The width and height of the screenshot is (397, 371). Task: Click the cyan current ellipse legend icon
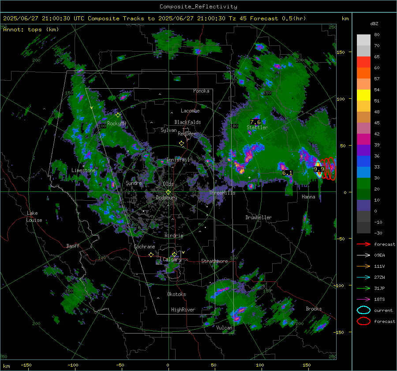click(363, 310)
